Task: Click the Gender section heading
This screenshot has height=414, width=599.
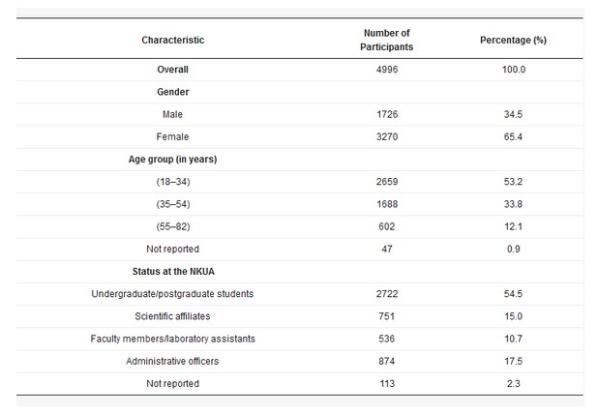Action: tap(173, 92)
